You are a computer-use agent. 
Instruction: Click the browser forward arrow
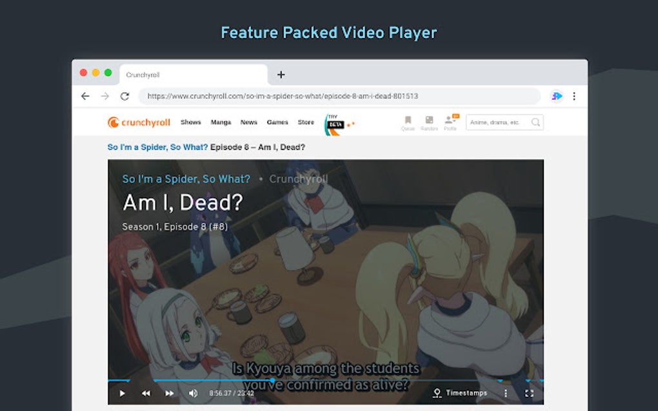coord(105,96)
